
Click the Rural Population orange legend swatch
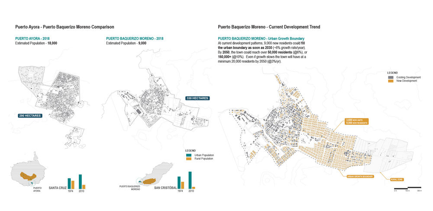pos(188,159)
